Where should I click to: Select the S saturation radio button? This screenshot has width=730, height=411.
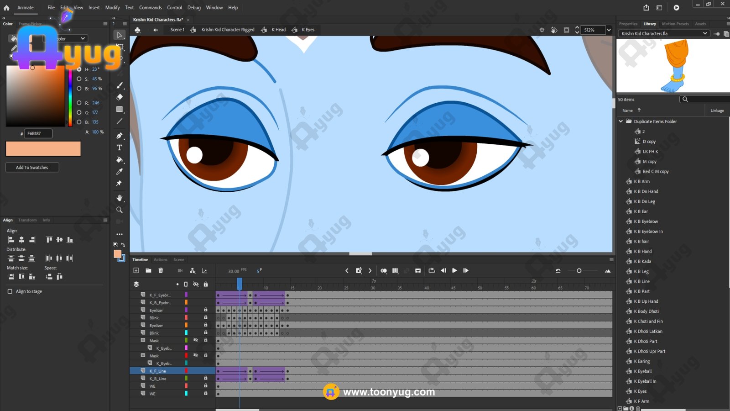pyautogui.click(x=79, y=79)
